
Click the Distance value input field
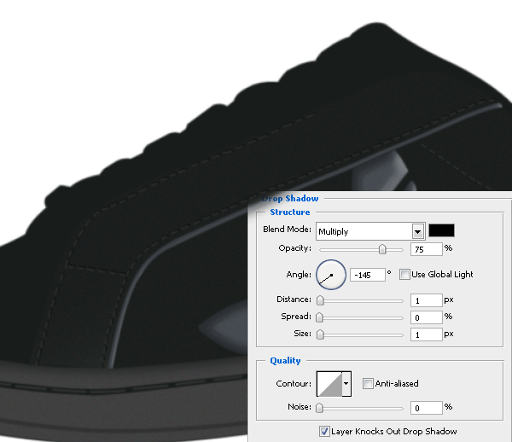pyautogui.click(x=427, y=300)
